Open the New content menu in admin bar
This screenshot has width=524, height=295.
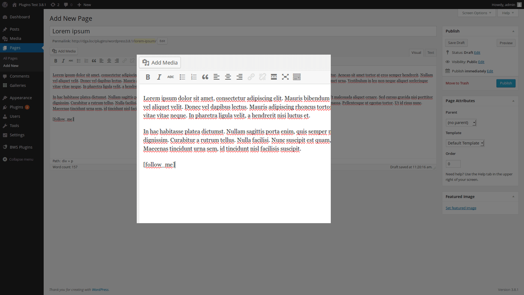pyautogui.click(x=84, y=5)
